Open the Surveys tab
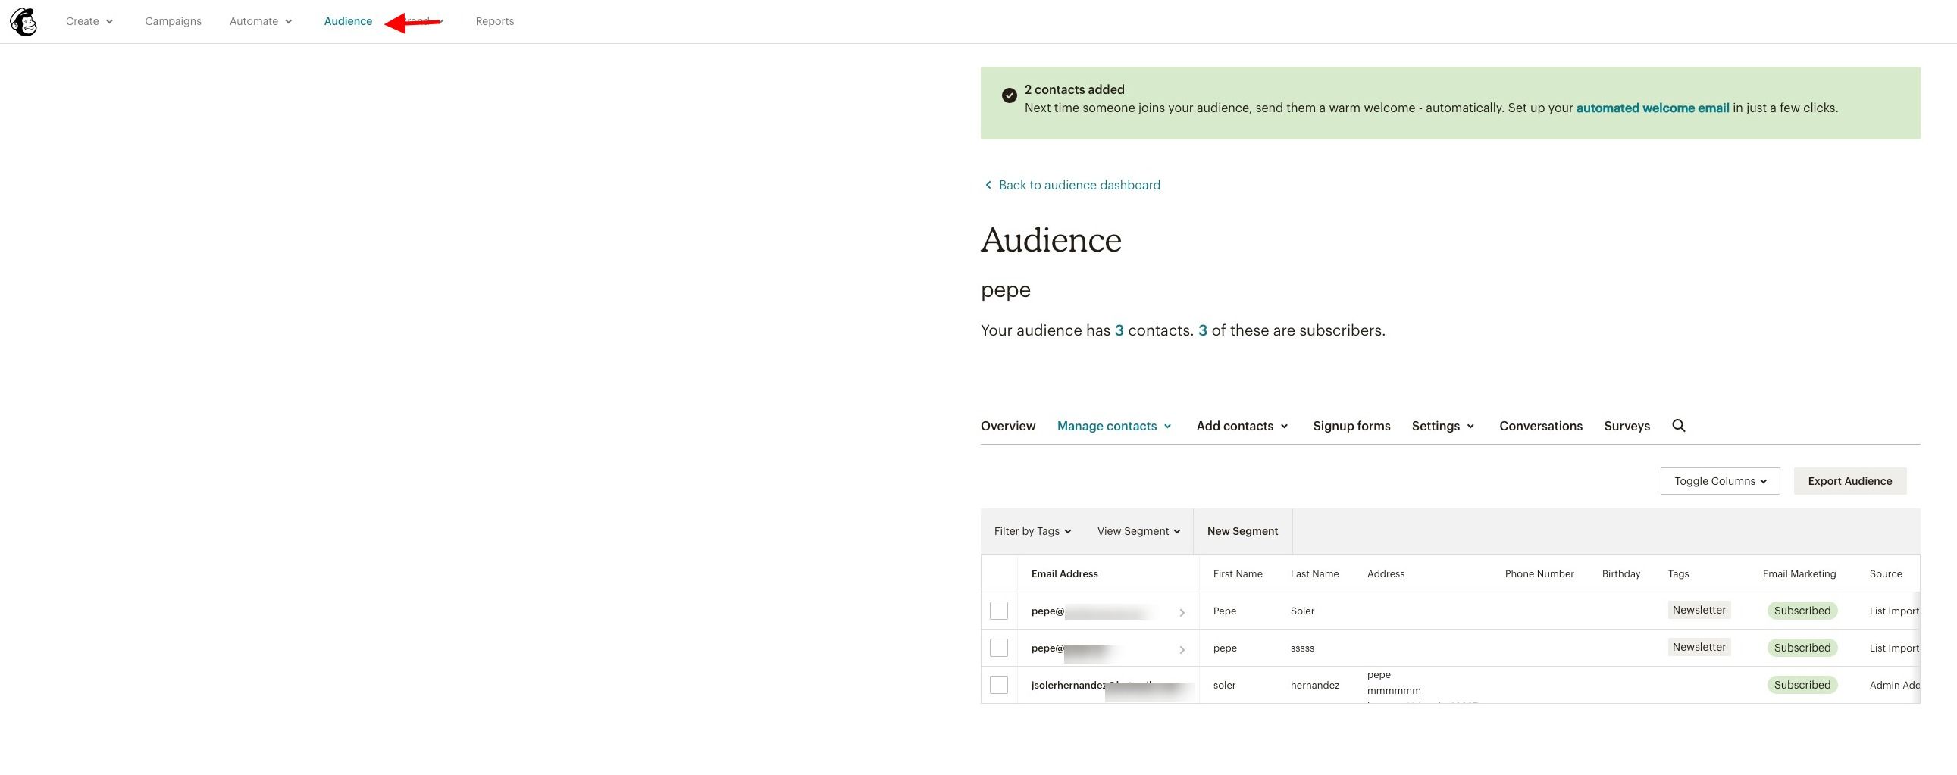The width and height of the screenshot is (1957, 775). point(1627,426)
